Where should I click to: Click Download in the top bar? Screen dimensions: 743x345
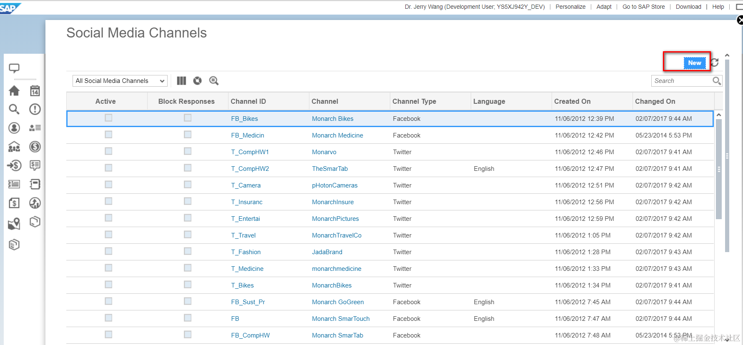point(688,7)
